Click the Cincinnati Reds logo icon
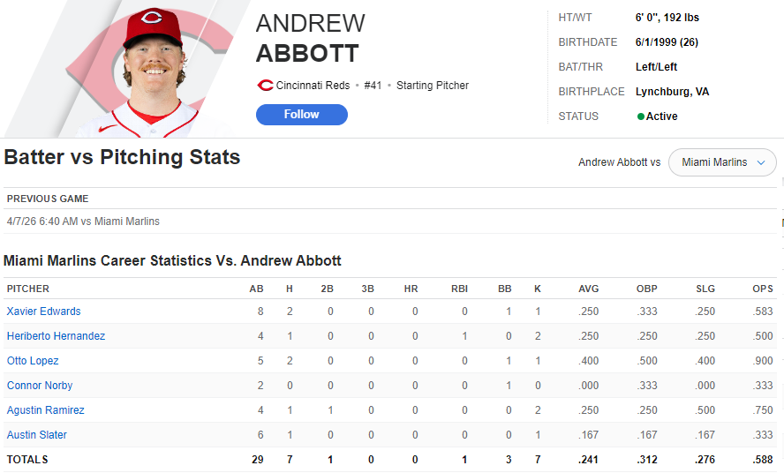The width and height of the screenshot is (784, 473). [264, 86]
